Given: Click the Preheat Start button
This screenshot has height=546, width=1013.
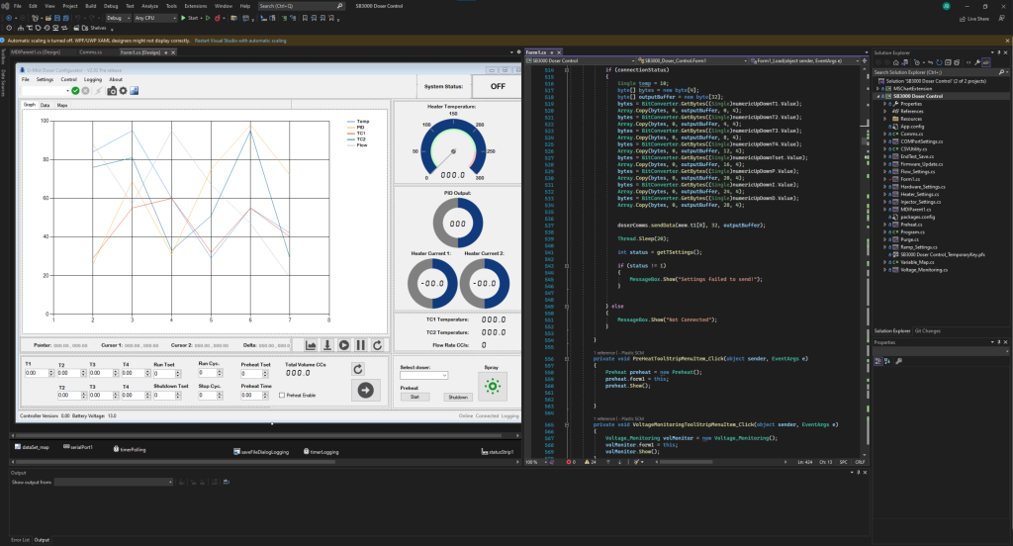Looking at the screenshot, I should point(414,397).
